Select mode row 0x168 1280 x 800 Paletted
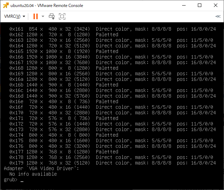The height and width of the screenshot is (190, 224). 64,68
